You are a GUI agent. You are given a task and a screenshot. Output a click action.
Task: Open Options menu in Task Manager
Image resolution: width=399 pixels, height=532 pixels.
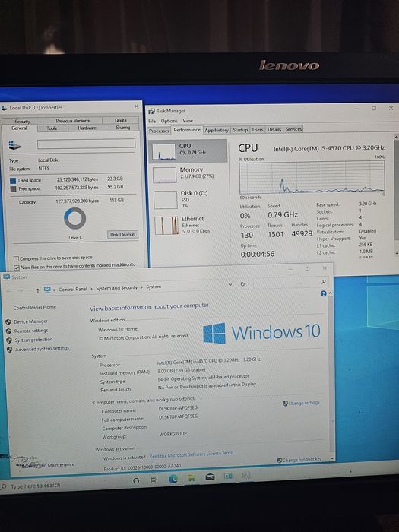pyautogui.click(x=169, y=121)
